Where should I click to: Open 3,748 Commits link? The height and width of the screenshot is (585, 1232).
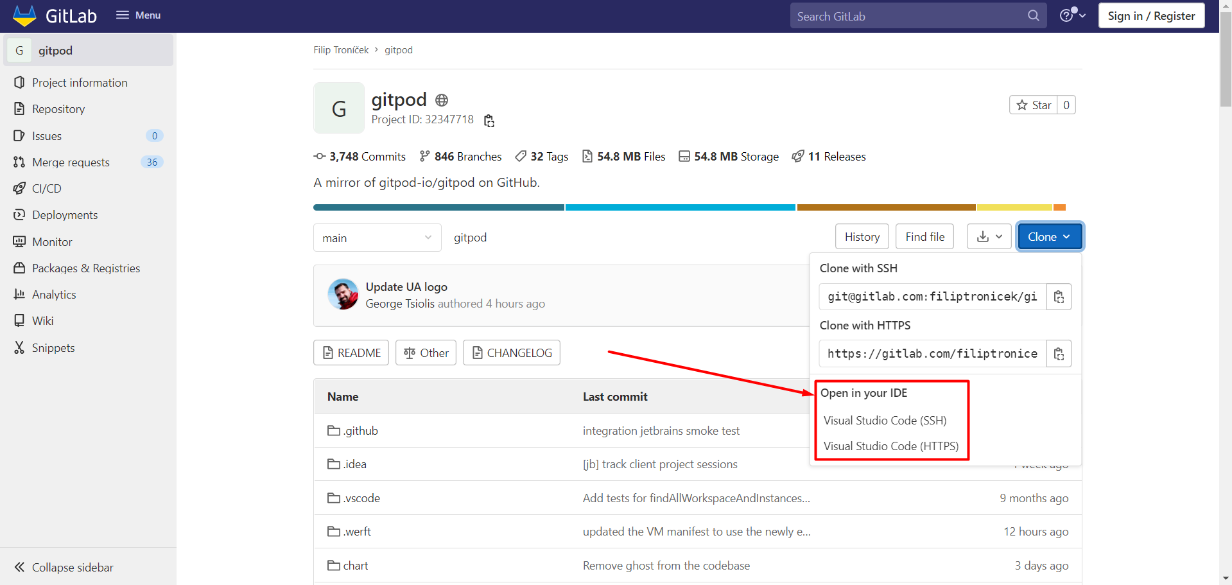360,156
